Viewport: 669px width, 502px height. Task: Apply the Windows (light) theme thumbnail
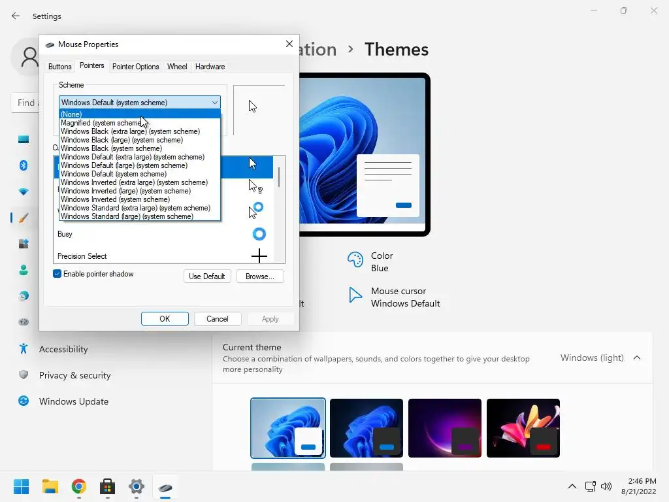288,427
